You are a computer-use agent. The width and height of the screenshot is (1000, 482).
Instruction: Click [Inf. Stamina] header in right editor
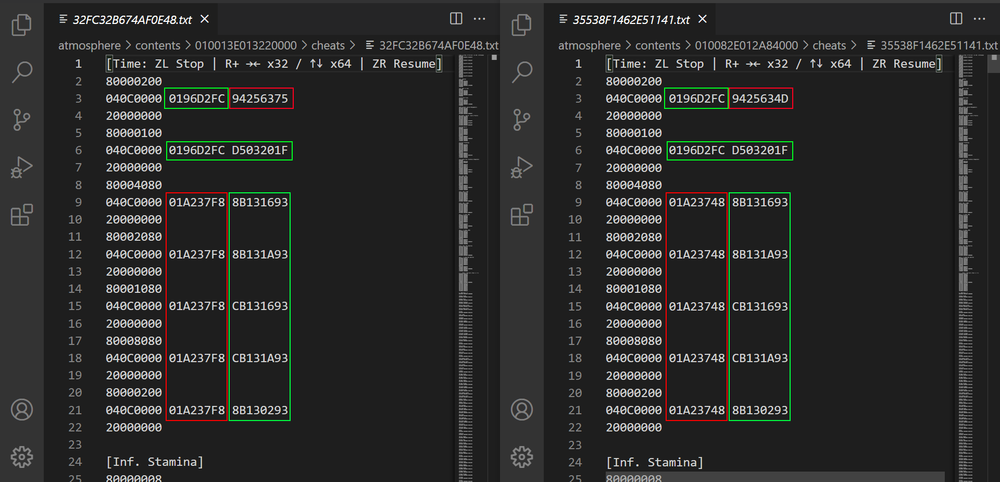655,462
